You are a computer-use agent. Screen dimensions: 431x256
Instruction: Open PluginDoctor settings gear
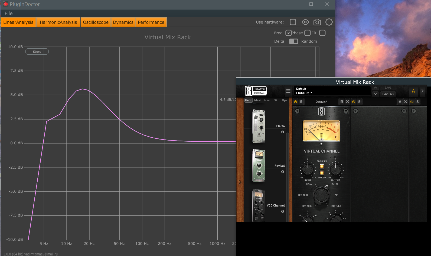329,22
